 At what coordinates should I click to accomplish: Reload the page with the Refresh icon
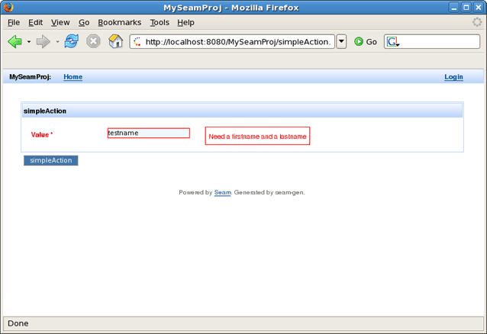pos(72,41)
